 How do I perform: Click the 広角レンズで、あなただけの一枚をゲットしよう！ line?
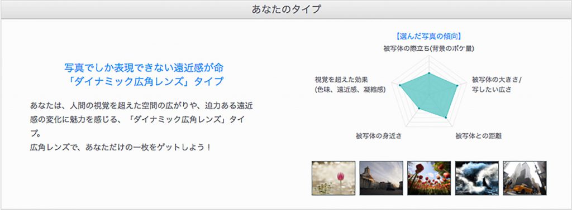click(121, 148)
